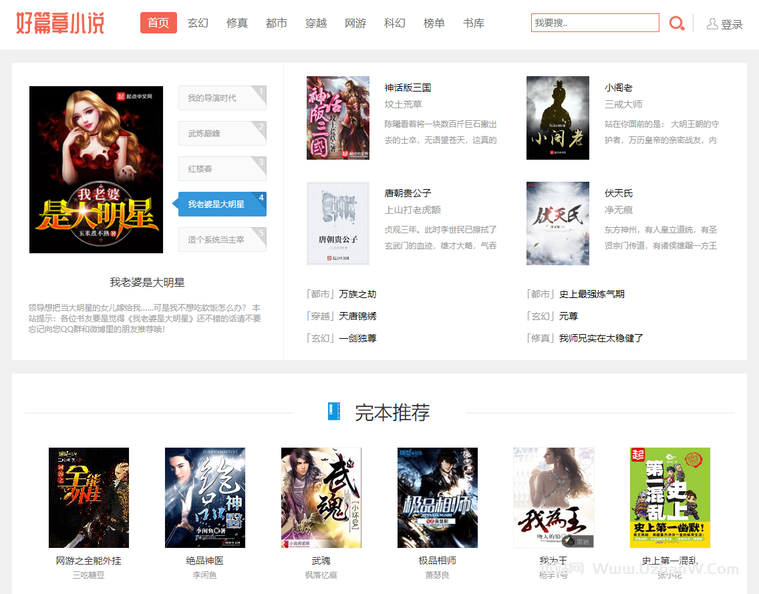Open the 我师兄实在太稳健了 novel link
Screen dimensions: 759x594
tap(601, 338)
